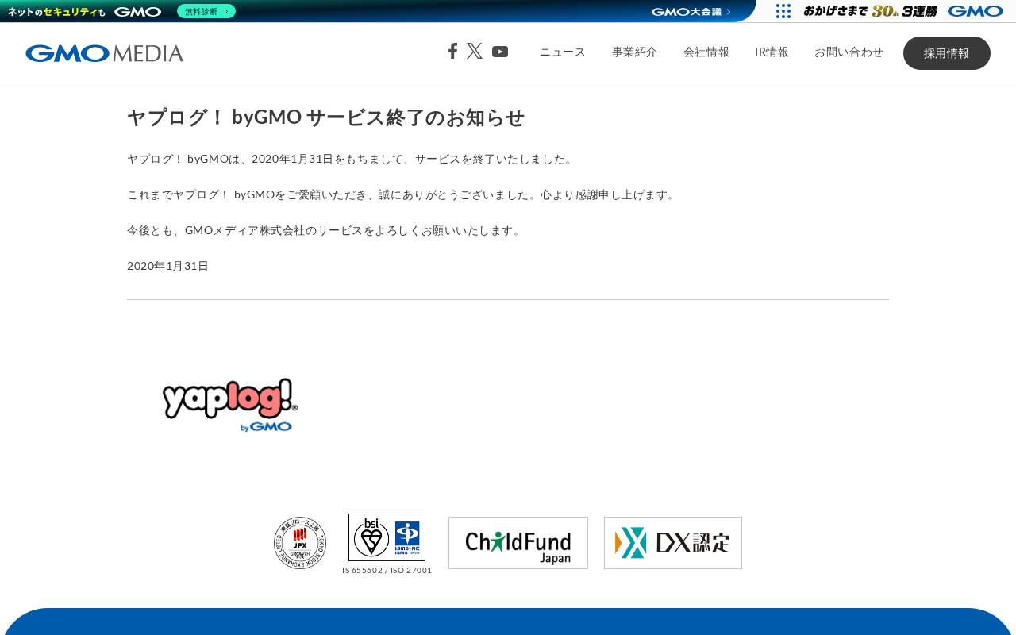Open the GMO大会議 banner link
This screenshot has height=635, width=1016.
[x=691, y=11]
